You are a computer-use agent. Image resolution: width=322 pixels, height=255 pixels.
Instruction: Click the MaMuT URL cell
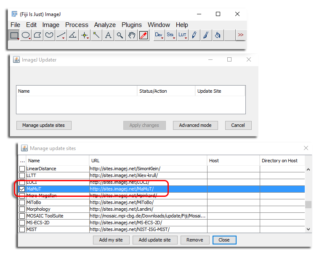tap(148, 189)
